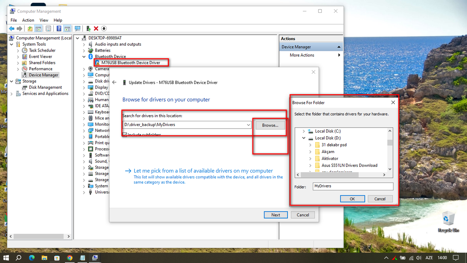Image resolution: width=467 pixels, height=263 pixels.
Task: Select Event Viewer in left tree
Action: (x=40, y=57)
